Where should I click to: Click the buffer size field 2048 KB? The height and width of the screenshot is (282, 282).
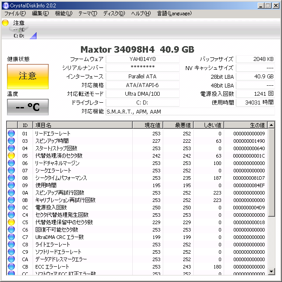(255, 59)
